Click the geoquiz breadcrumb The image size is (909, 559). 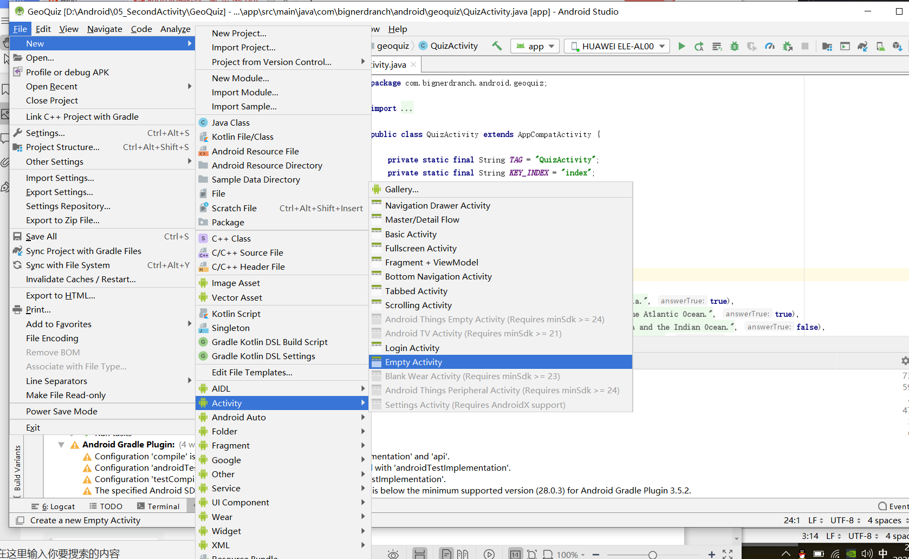pyautogui.click(x=393, y=46)
